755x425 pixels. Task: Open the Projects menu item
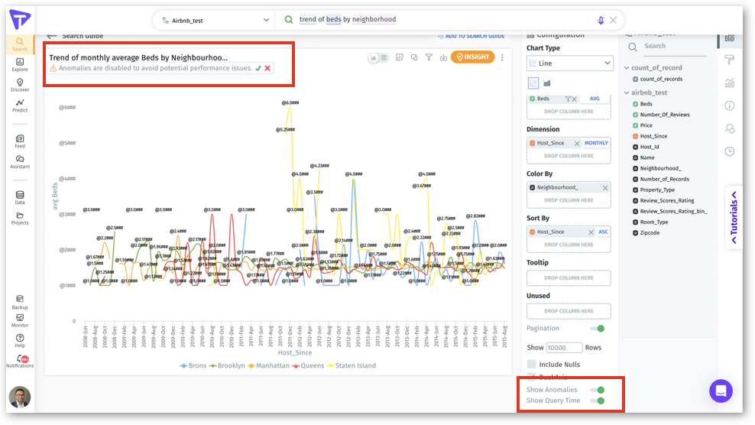[20, 218]
